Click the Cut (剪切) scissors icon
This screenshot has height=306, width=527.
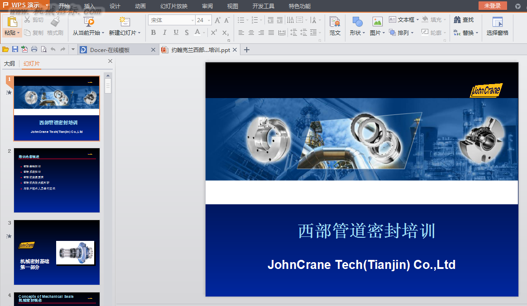point(27,19)
